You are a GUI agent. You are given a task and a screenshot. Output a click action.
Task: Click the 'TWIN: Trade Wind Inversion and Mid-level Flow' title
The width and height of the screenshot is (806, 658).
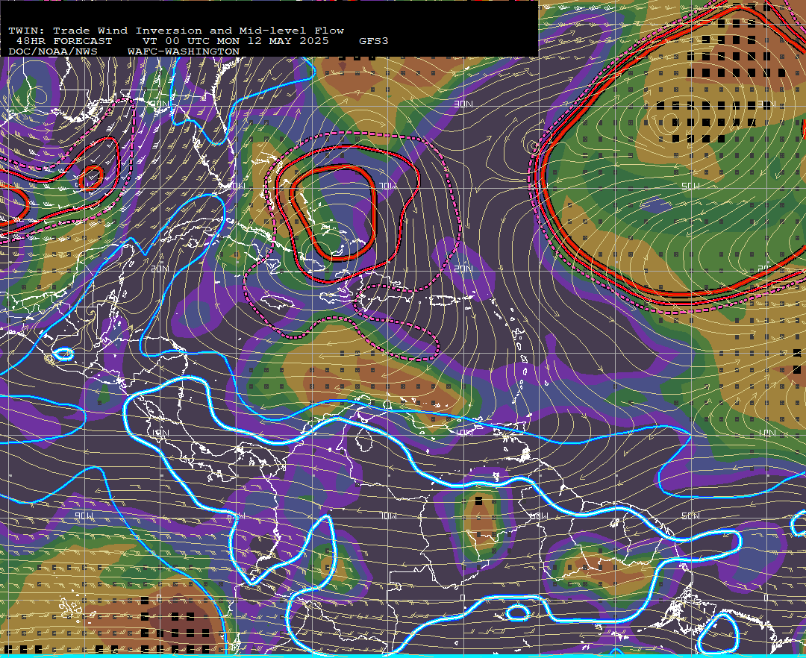(176, 31)
